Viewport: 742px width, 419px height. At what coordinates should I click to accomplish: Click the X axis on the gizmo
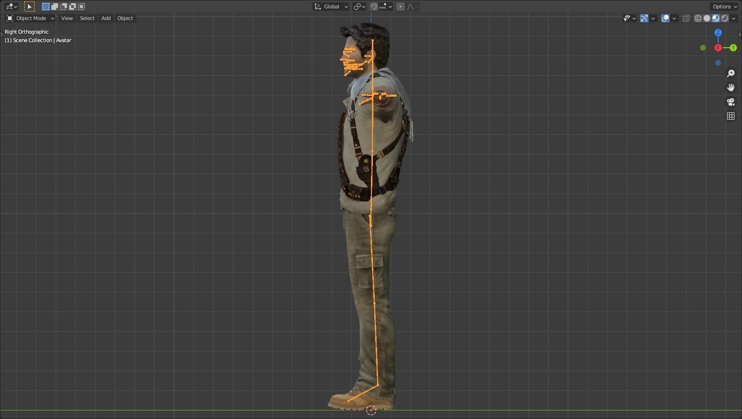pyautogui.click(x=718, y=48)
